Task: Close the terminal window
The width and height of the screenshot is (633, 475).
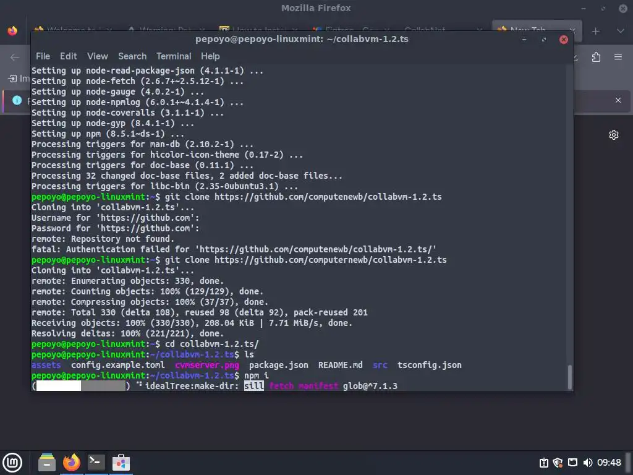Action: (564, 40)
